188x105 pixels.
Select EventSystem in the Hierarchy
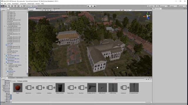pyautogui.click(x=11, y=57)
